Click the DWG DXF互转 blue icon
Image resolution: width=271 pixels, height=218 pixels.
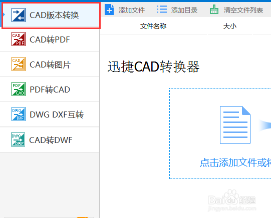(19, 114)
